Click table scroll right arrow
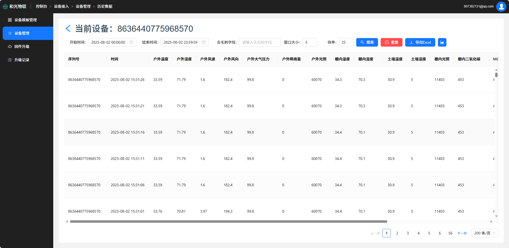509x248 pixels. pyautogui.click(x=491, y=221)
